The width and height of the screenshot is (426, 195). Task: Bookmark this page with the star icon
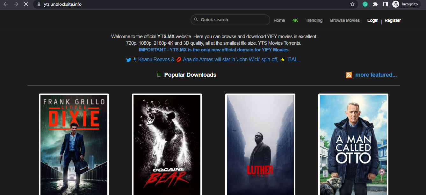352,4
